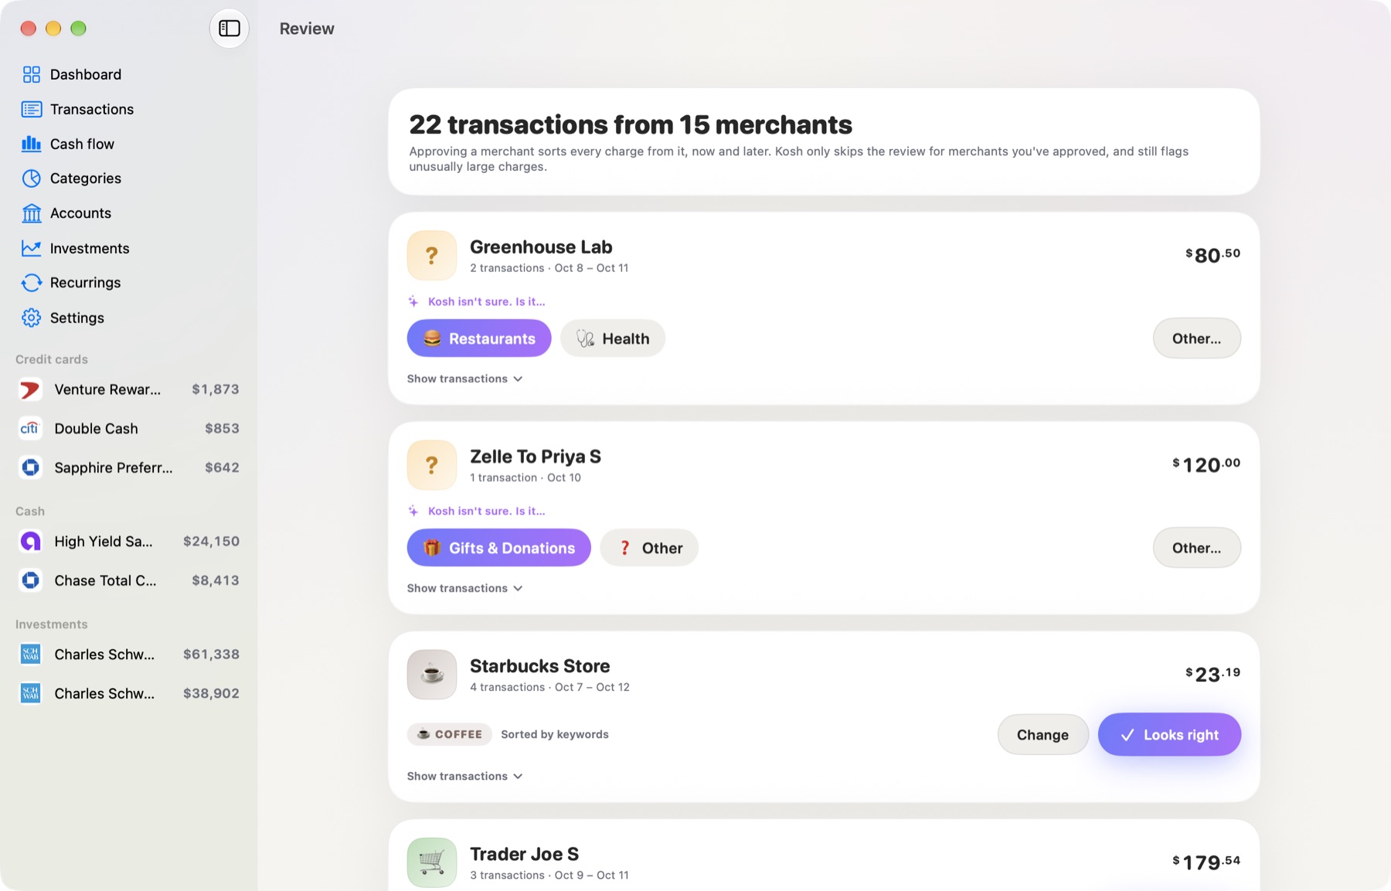The height and width of the screenshot is (891, 1391).
Task: Click the Venture Rewards Capital One logo
Action: (x=30, y=389)
